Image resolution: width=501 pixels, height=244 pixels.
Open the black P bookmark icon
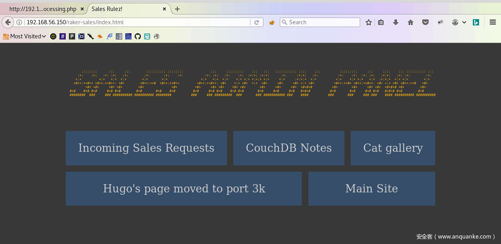point(72,36)
